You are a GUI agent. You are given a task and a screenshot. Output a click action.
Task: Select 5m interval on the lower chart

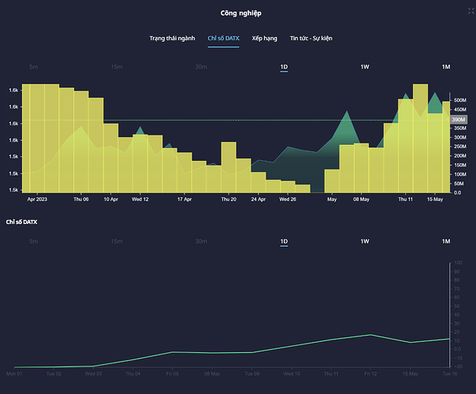(x=33, y=241)
